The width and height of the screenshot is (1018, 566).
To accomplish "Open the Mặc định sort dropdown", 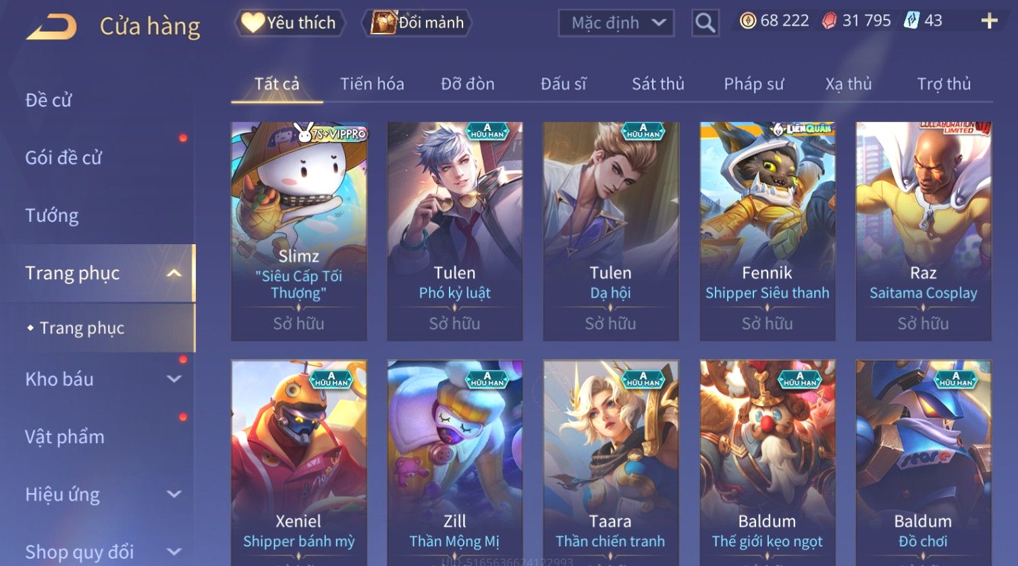I will (x=616, y=23).
